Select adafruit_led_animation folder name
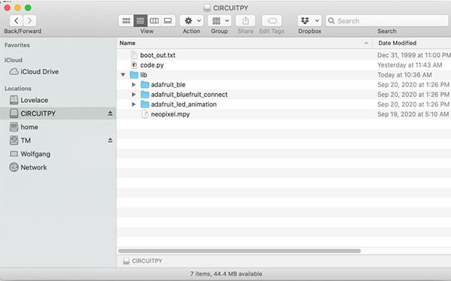The height and width of the screenshot is (281, 451). pos(184,104)
